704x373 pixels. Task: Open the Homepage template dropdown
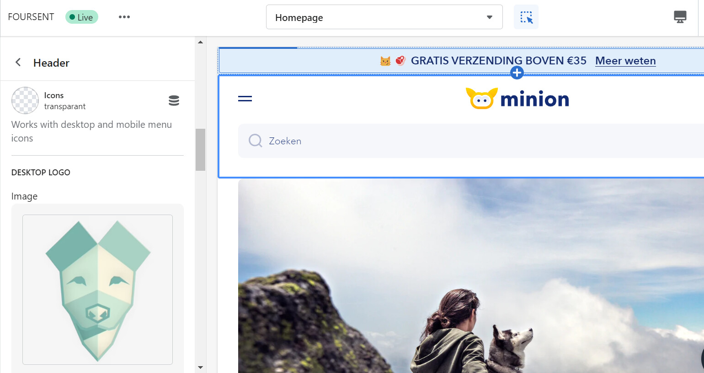click(384, 17)
